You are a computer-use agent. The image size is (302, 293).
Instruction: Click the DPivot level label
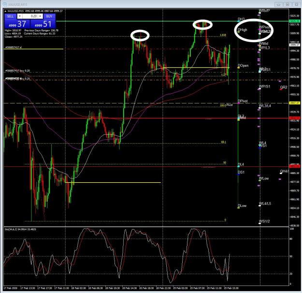coord(243,101)
